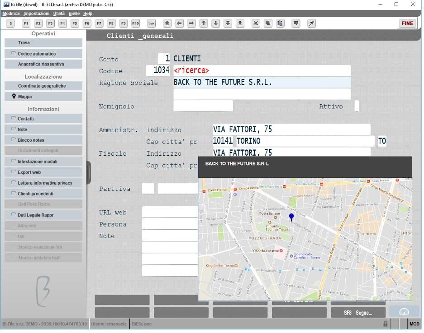
Task: Click Amministr. Indirizzo field VIA FATTORI, 75
Action: pyautogui.click(x=291, y=129)
